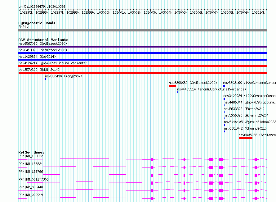Click the 5q21.1 band label
The height and width of the screenshot is (202, 276).
pos(24,27)
